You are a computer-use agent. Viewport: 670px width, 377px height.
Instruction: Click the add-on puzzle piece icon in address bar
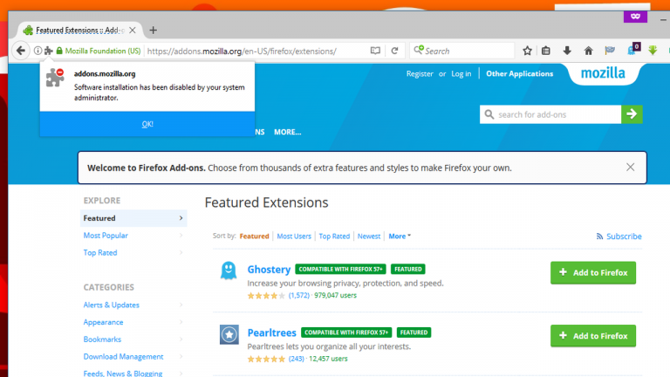49,51
